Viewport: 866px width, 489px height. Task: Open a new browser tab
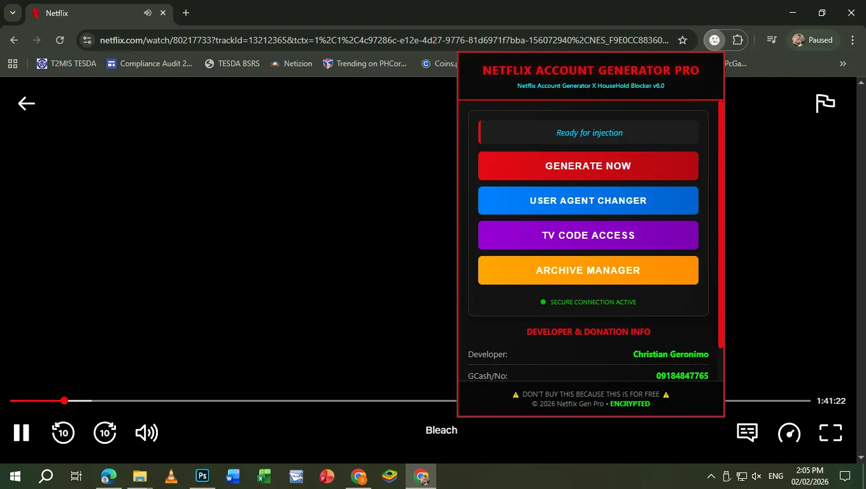pos(186,13)
